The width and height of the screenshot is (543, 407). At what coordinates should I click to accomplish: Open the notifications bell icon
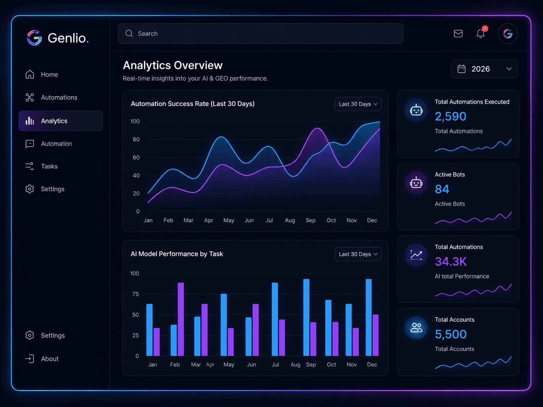481,34
